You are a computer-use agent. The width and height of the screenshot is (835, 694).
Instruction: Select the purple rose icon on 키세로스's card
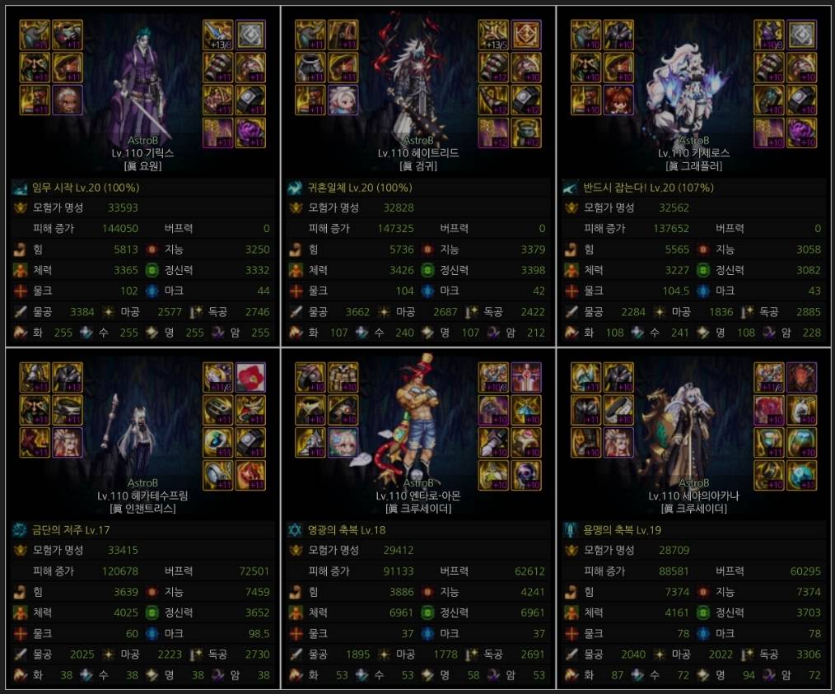coord(801,133)
